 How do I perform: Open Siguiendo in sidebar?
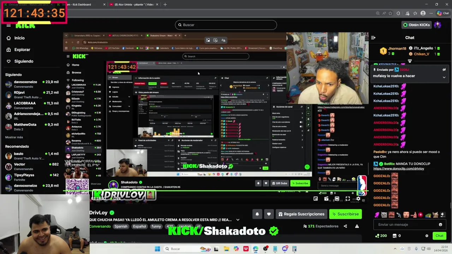tap(23, 61)
